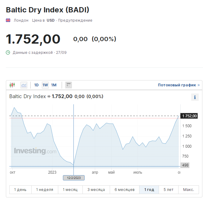Select the area chart type icon
203x199 pixels.
(24, 85)
